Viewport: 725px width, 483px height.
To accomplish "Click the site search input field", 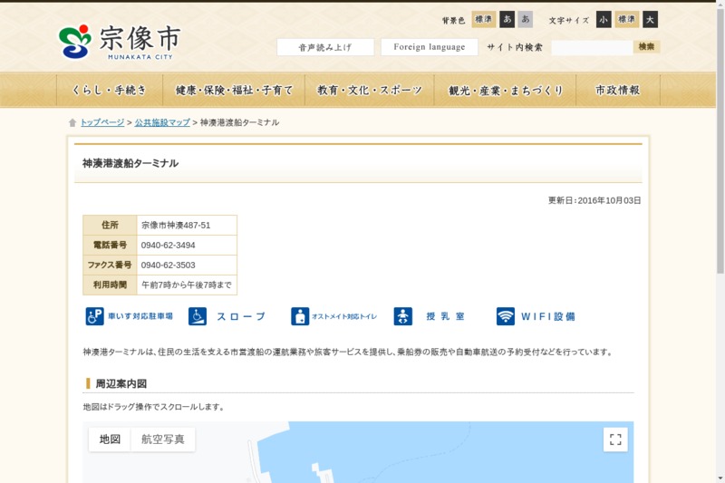I will pyautogui.click(x=591, y=47).
